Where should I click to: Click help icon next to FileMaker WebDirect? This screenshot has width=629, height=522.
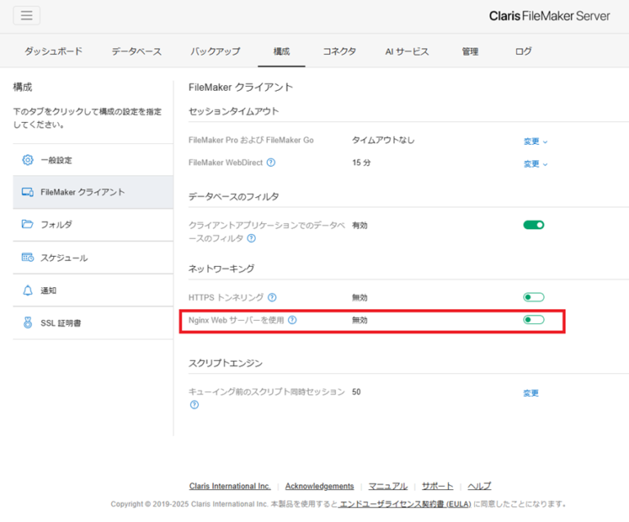(271, 163)
